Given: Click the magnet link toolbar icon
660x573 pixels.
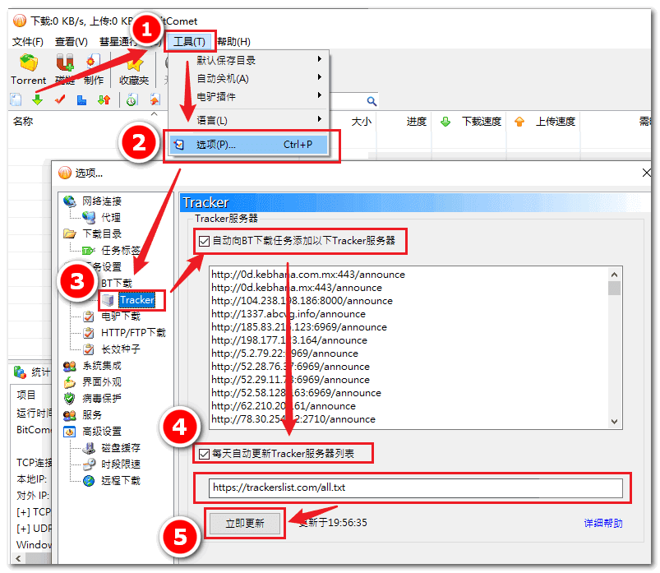Looking at the screenshot, I should coord(64,62).
